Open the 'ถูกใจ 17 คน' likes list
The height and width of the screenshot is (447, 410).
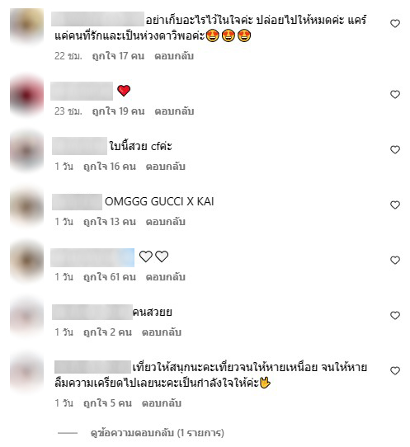(118, 56)
